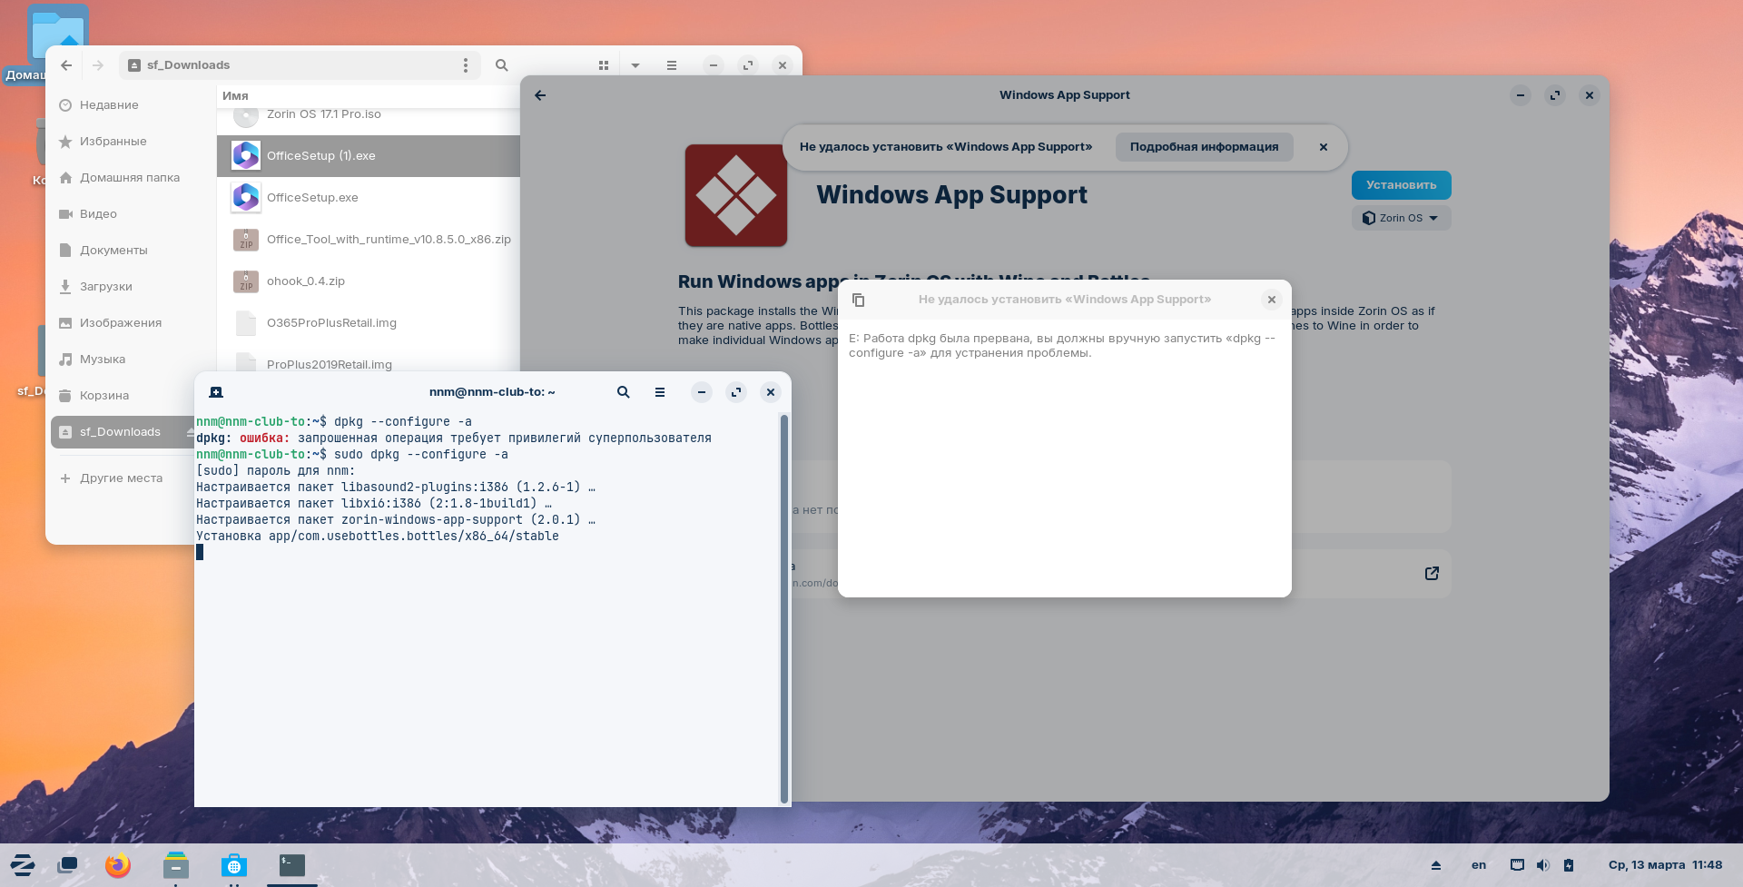Screen dimensions: 1743x887
Task: Open new terminal tab icon
Action: pos(216,392)
